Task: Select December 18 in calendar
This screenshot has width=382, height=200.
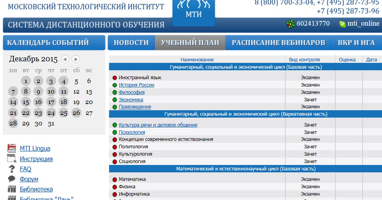Action: (x=64, y=102)
